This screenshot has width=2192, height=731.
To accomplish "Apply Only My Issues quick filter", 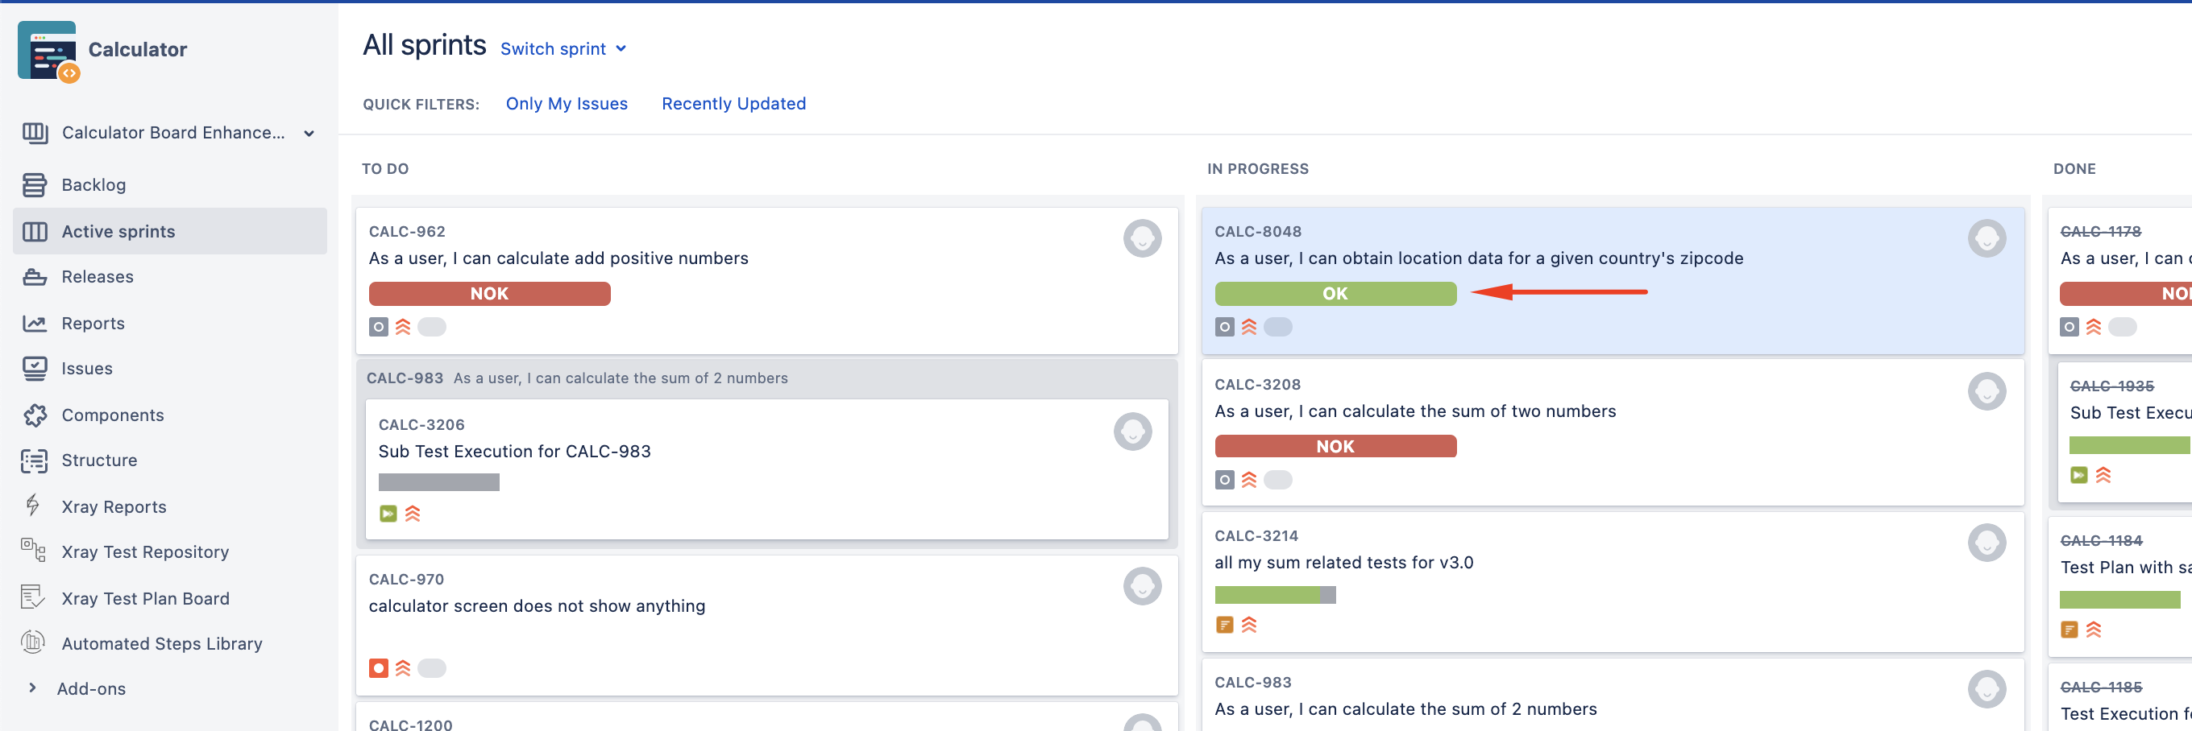I will (567, 104).
